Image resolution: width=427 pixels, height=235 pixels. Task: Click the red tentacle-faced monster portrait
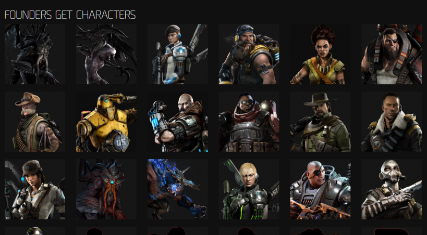coord(106,189)
